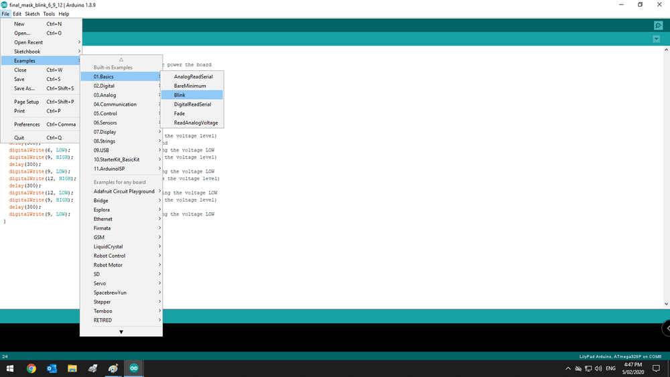Open the BareMinimum example
The height and width of the screenshot is (377, 670).
[x=192, y=86]
